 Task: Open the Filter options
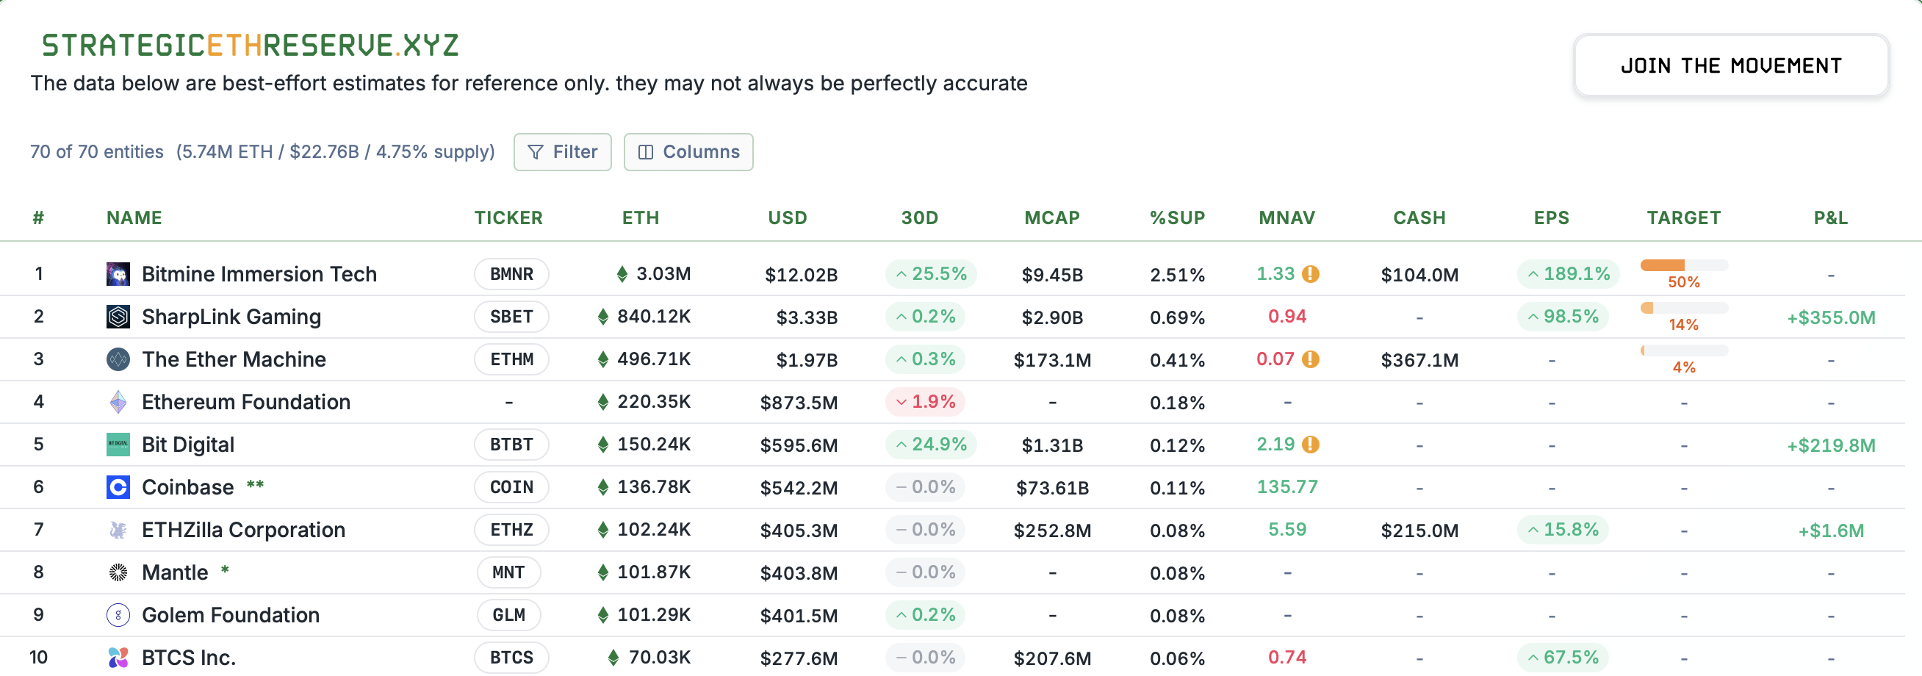click(562, 151)
